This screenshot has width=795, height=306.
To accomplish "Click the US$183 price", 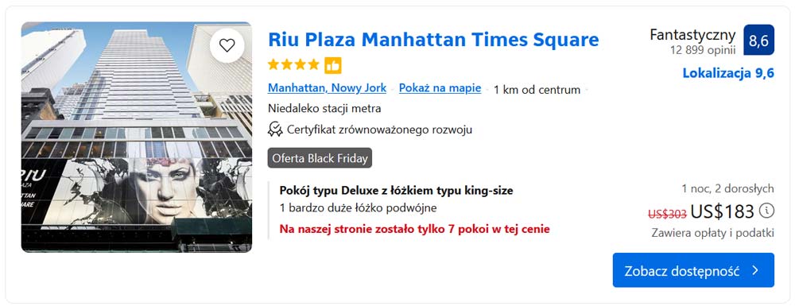I will pyautogui.click(x=723, y=211).
